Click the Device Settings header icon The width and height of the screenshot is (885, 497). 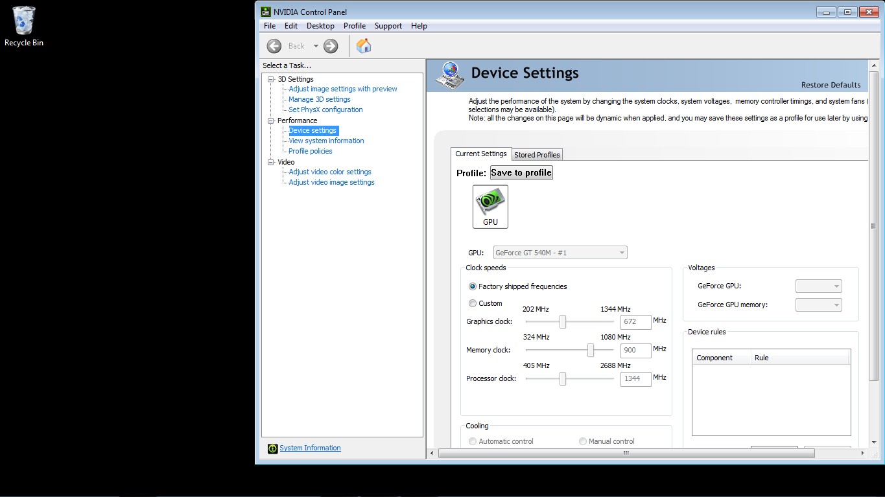point(449,75)
